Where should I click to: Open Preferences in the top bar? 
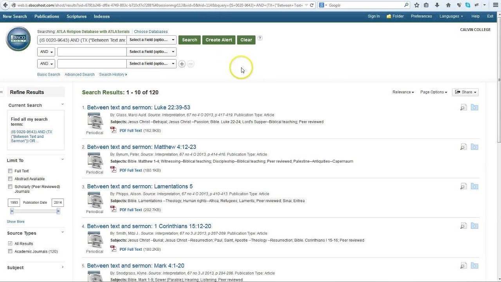(421, 16)
